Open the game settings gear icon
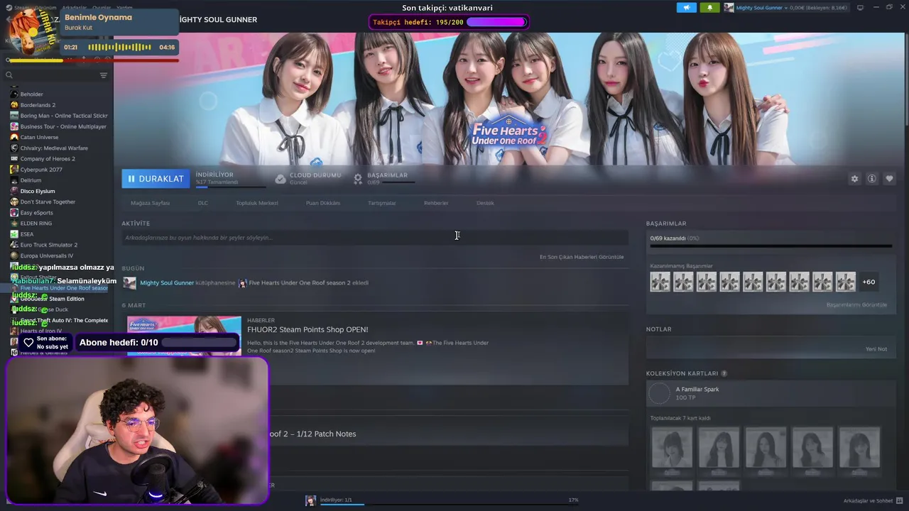This screenshot has height=511, width=909. click(x=854, y=179)
